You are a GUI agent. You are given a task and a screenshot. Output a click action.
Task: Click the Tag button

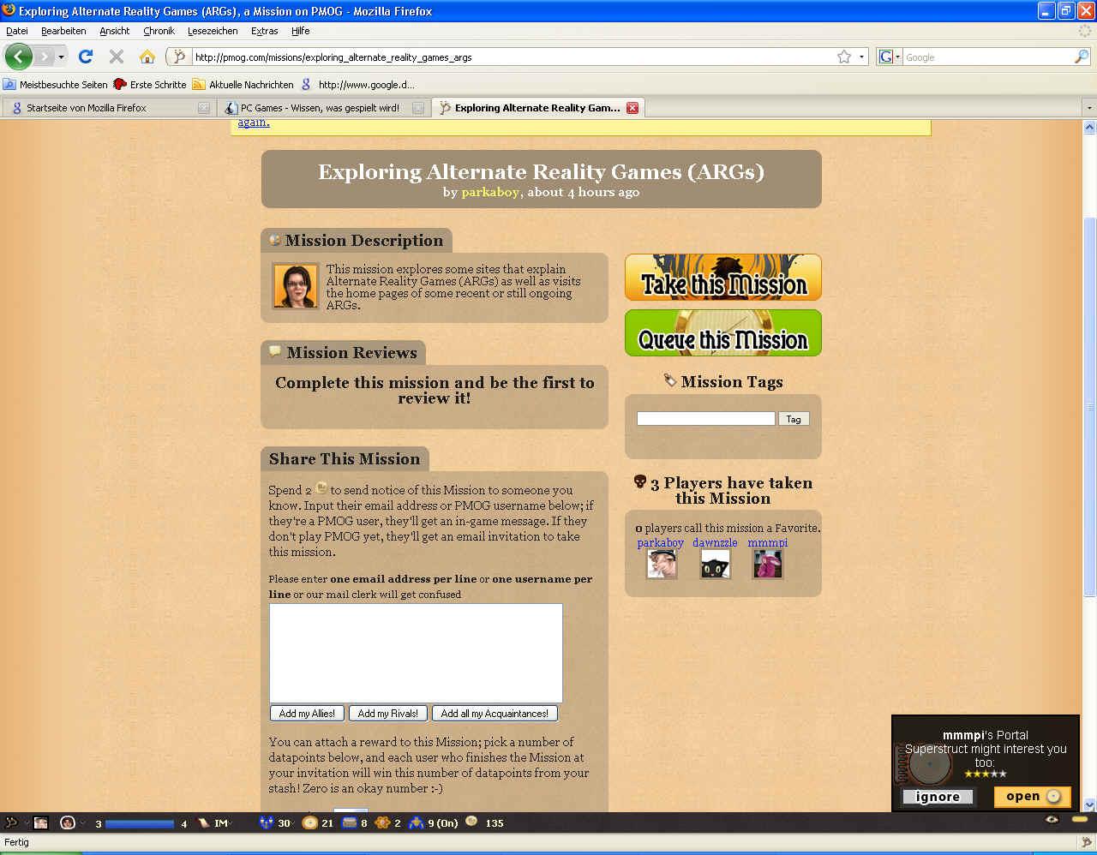(794, 419)
